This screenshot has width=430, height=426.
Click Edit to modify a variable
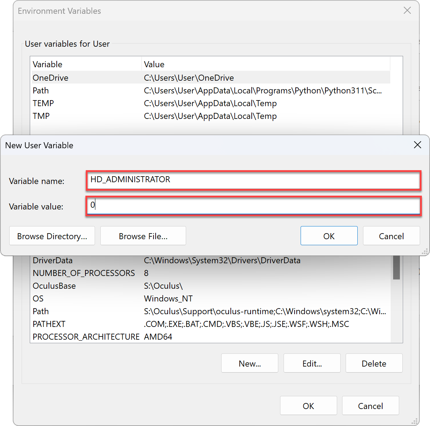(312, 363)
